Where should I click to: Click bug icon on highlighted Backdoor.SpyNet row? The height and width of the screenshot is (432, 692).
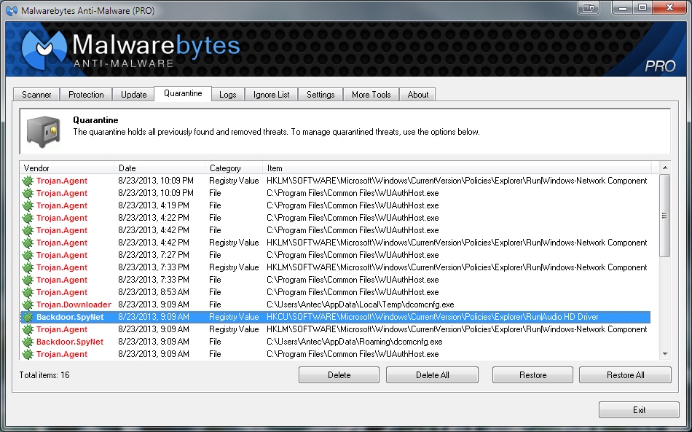[28, 317]
